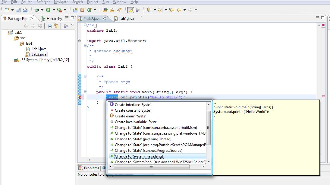Click the External Tools run icon
Image resolution: width=330 pixels, height=185 pixels.
coord(60,10)
